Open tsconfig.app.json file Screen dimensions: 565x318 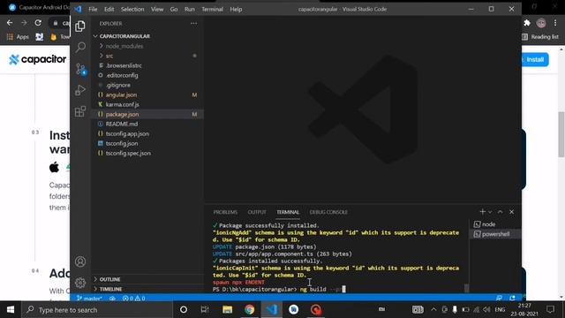pyautogui.click(x=147, y=133)
